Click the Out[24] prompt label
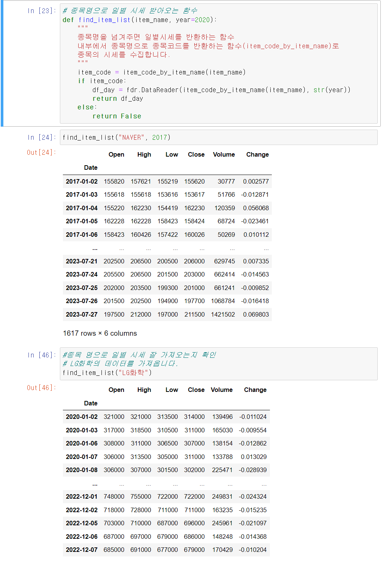Viewport: 383px width, 562px height. tap(42, 152)
